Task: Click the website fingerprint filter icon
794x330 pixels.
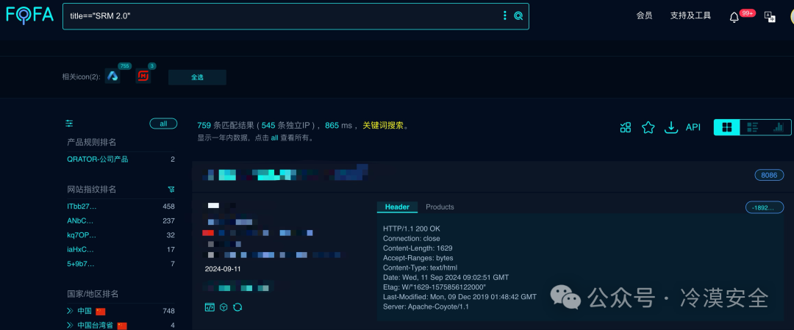Action: pos(171,190)
